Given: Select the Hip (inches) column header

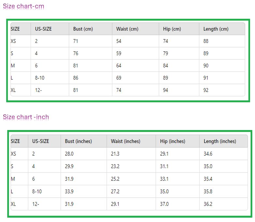Looking at the screenshot, I should tap(173, 141).
